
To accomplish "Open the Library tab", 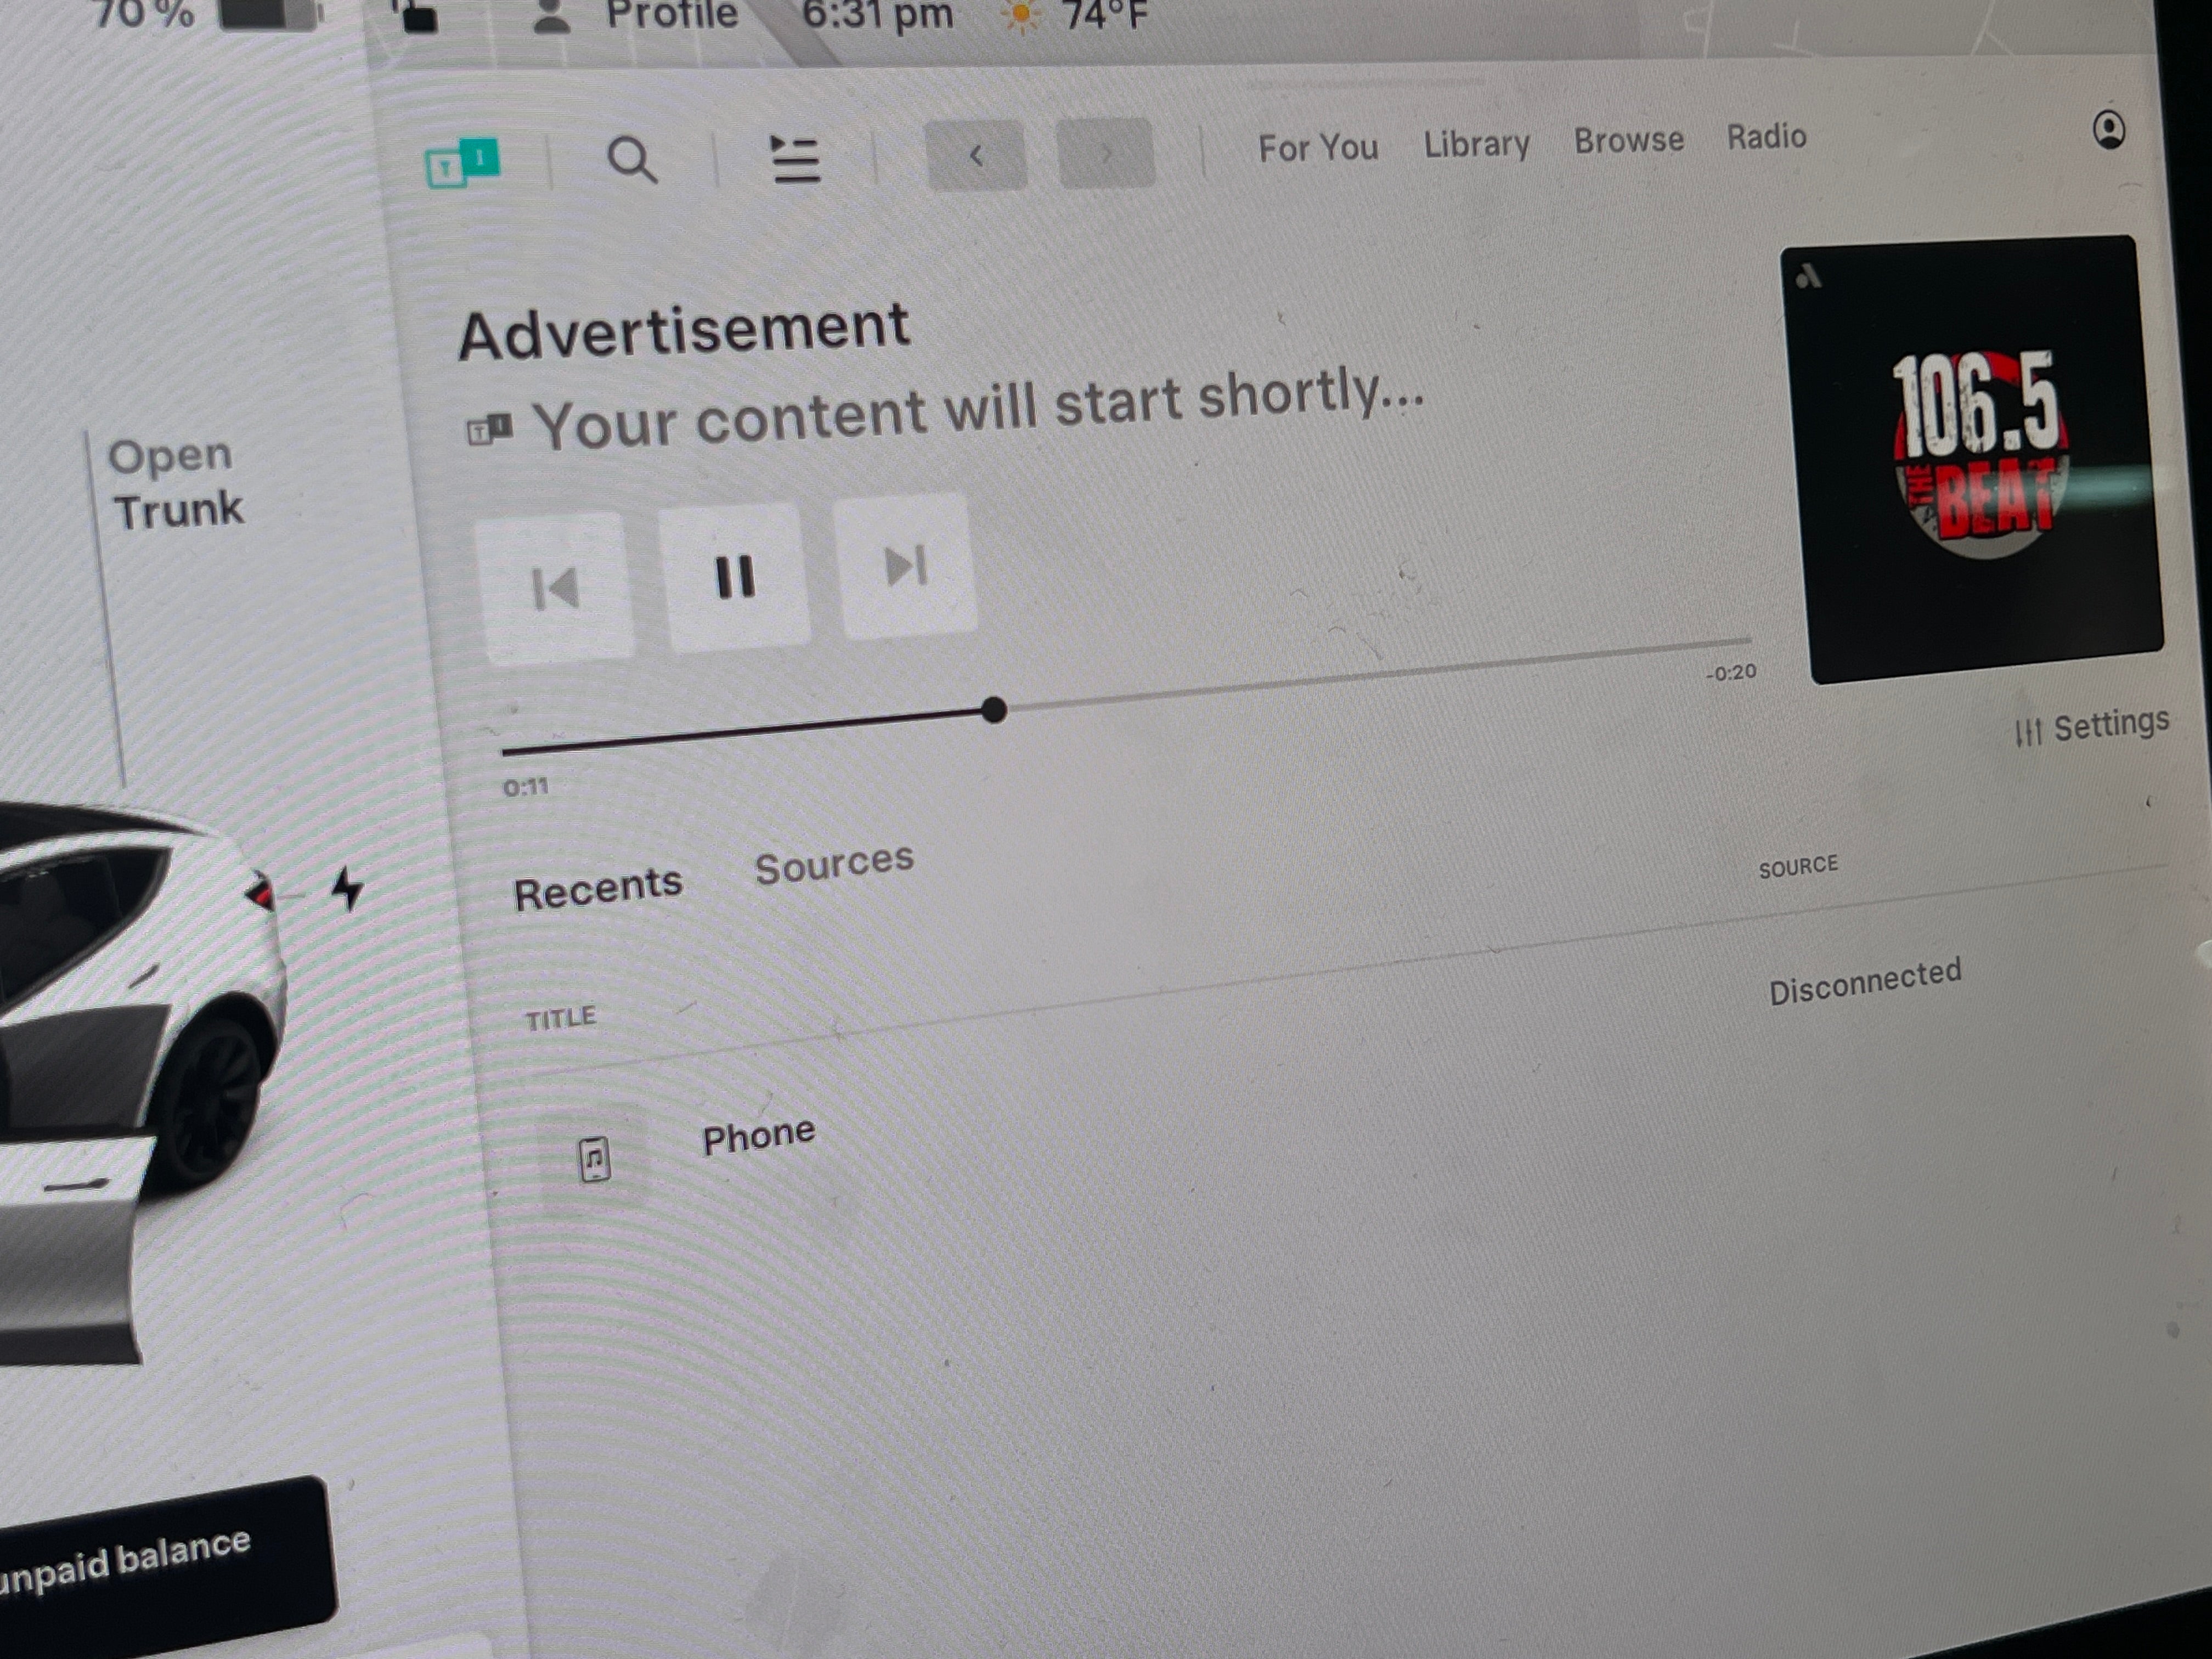I will pyautogui.click(x=1476, y=144).
